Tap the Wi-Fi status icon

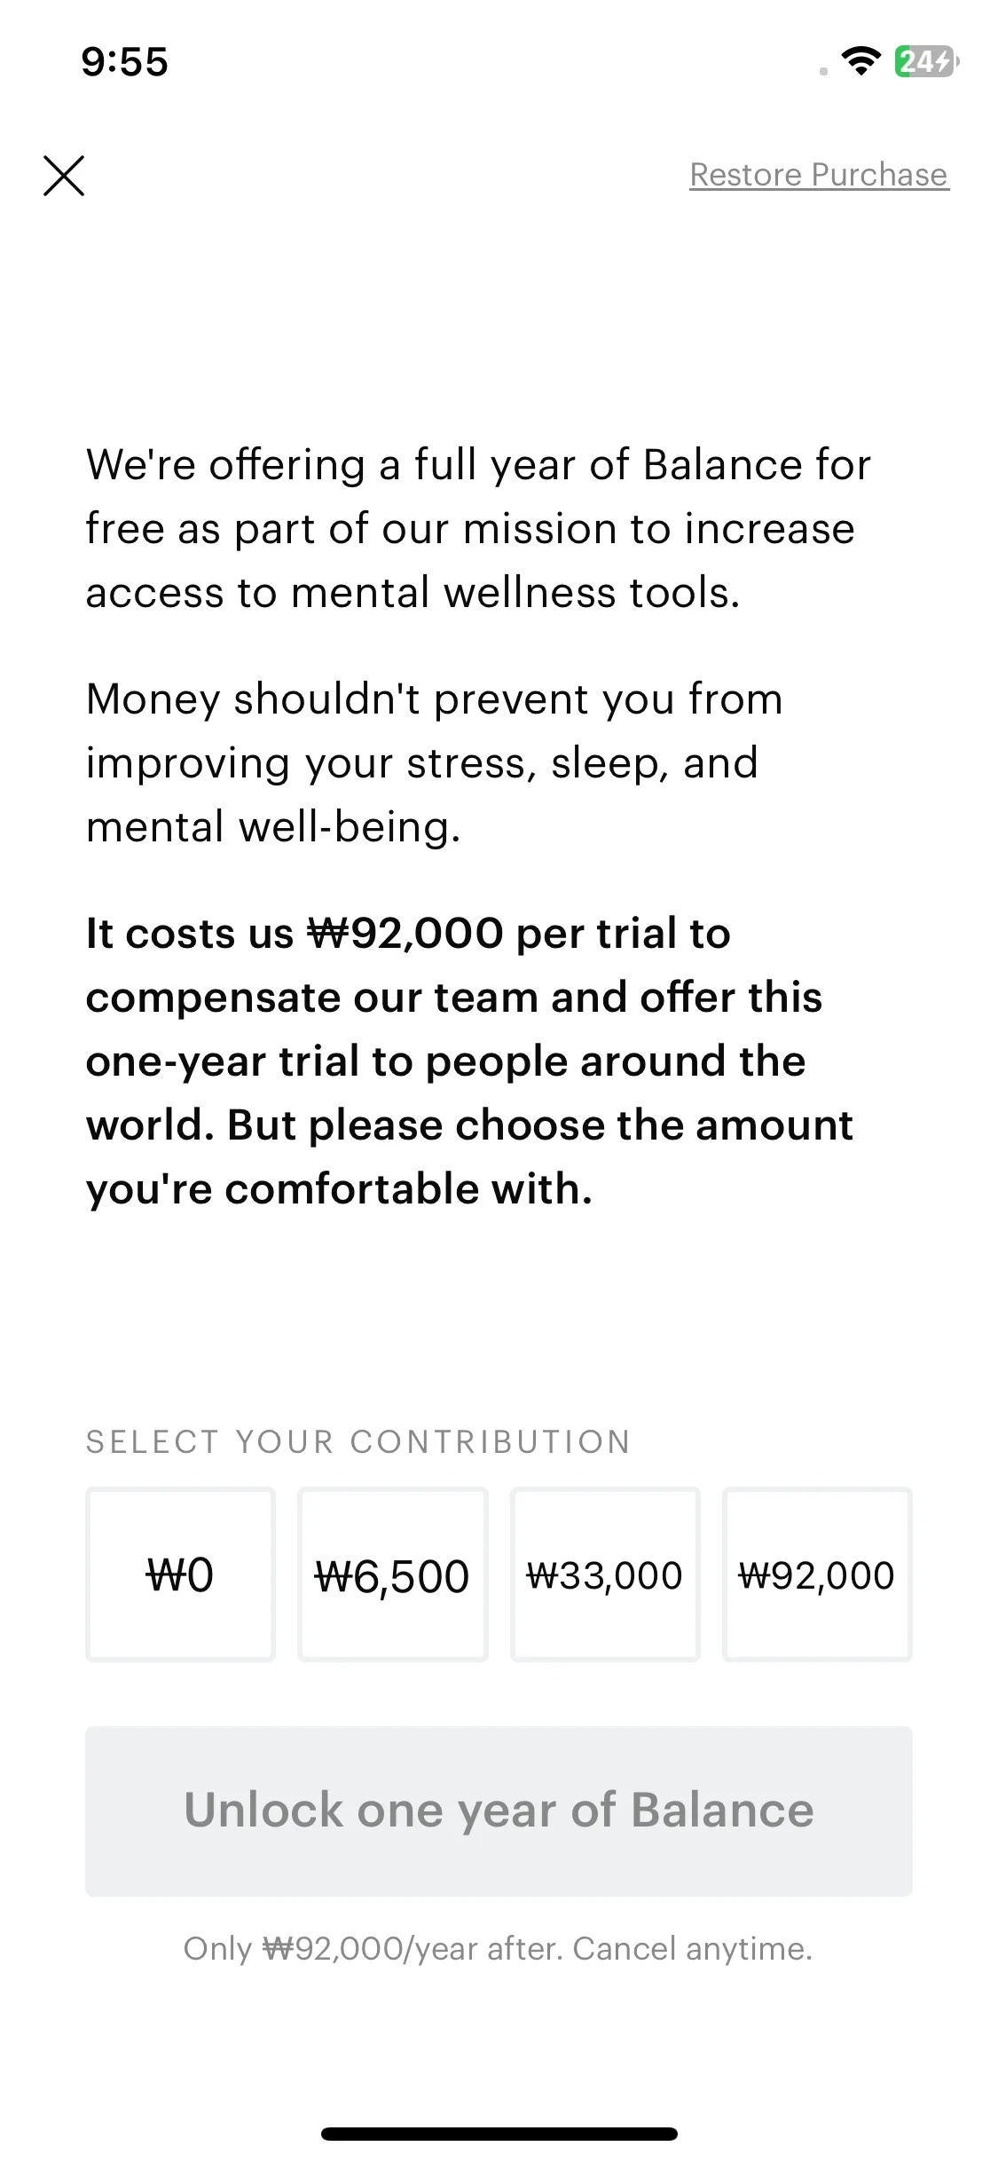[860, 61]
